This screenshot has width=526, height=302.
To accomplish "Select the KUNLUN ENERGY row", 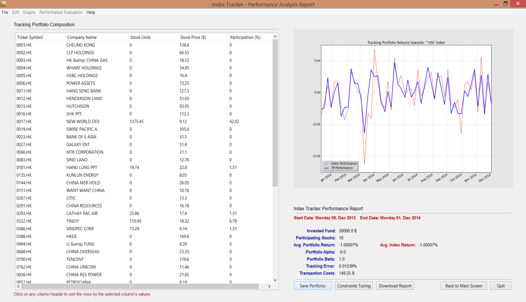I will pyautogui.click(x=143, y=175).
